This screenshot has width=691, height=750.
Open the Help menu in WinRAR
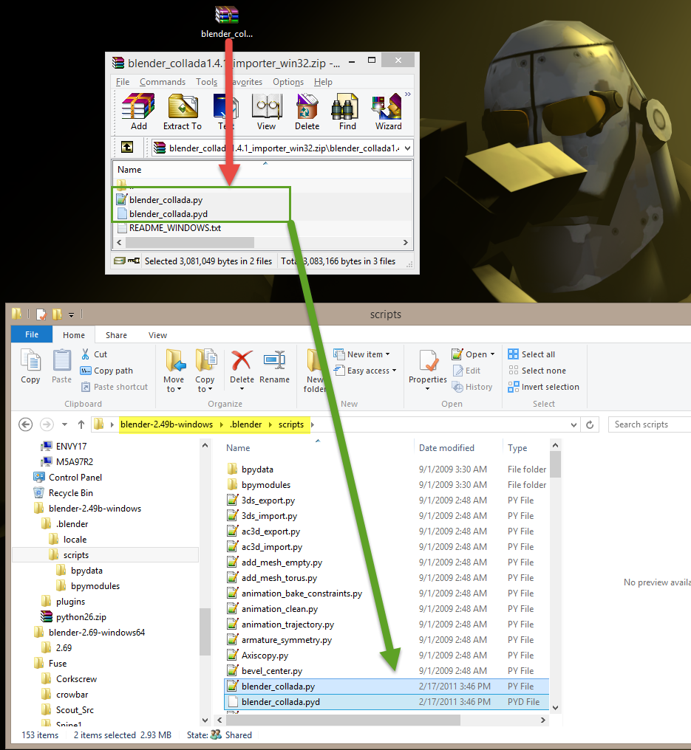pyautogui.click(x=323, y=82)
